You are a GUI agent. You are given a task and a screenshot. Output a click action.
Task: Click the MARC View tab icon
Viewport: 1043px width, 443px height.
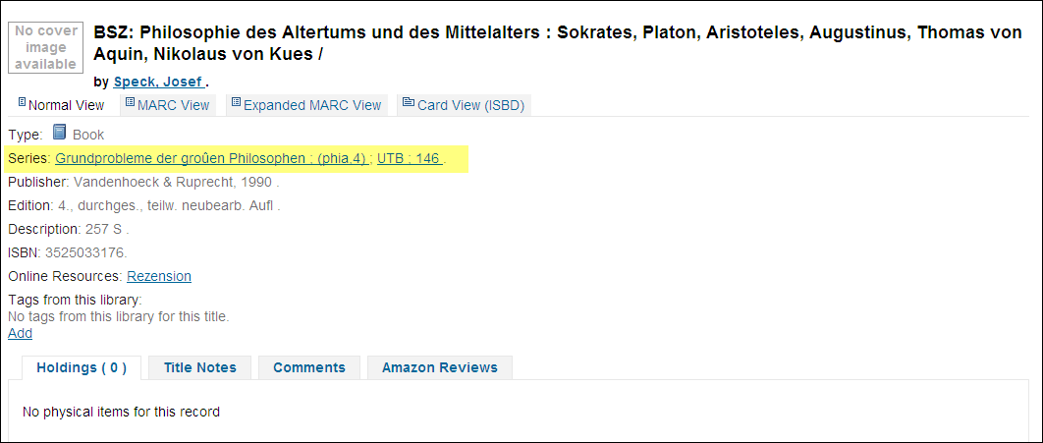pos(129,103)
